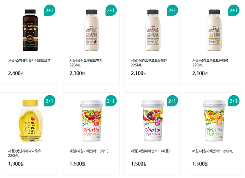The image size is (245, 178).
Task: Open the 서울)맛단지바나나우유 220ML product name
Action: coord(24,153)
